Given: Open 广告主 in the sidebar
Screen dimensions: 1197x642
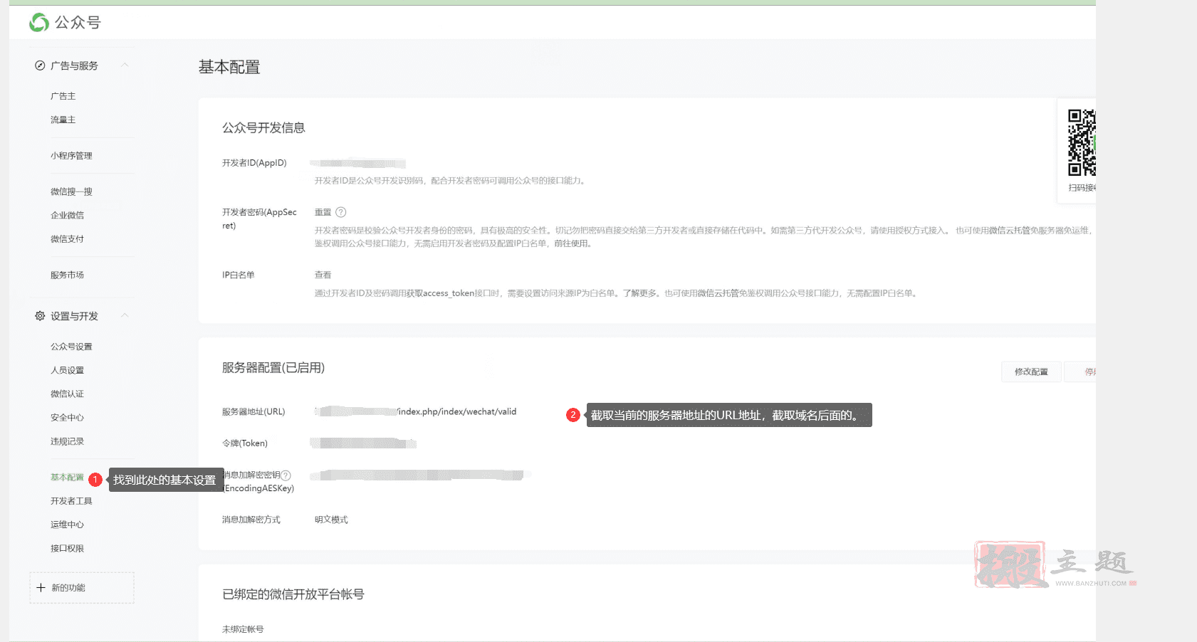Looking at the screenshot, I should point(63,96).
